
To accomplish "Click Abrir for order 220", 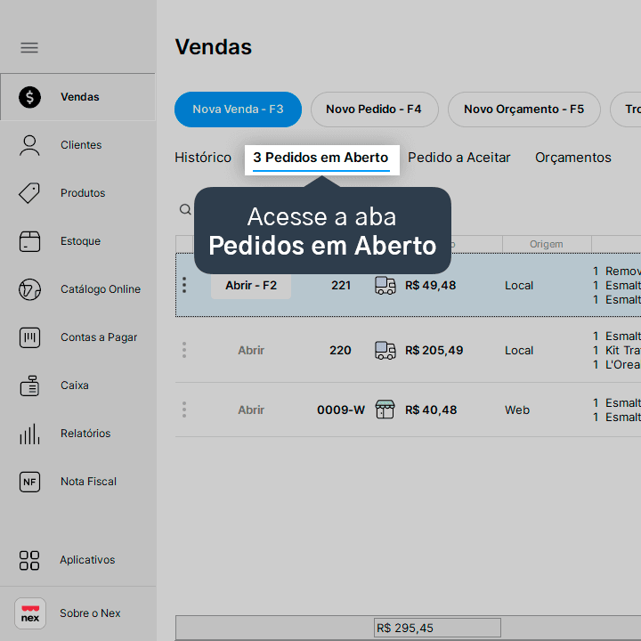I will pos(251,351).
